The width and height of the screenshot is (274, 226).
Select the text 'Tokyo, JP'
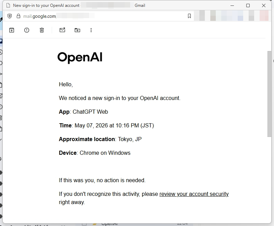130,139
